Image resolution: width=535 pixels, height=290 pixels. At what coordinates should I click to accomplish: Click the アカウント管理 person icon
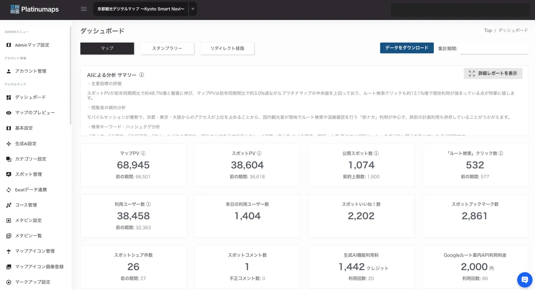(9, 71)
